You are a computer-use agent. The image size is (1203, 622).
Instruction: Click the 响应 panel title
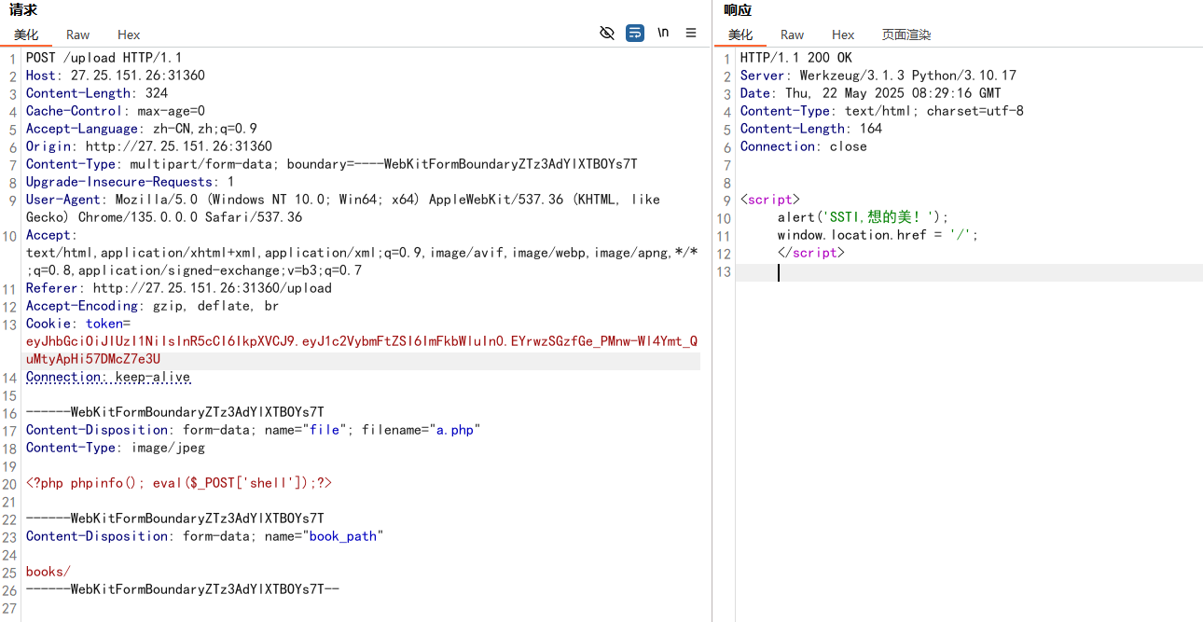pos(738,10)
